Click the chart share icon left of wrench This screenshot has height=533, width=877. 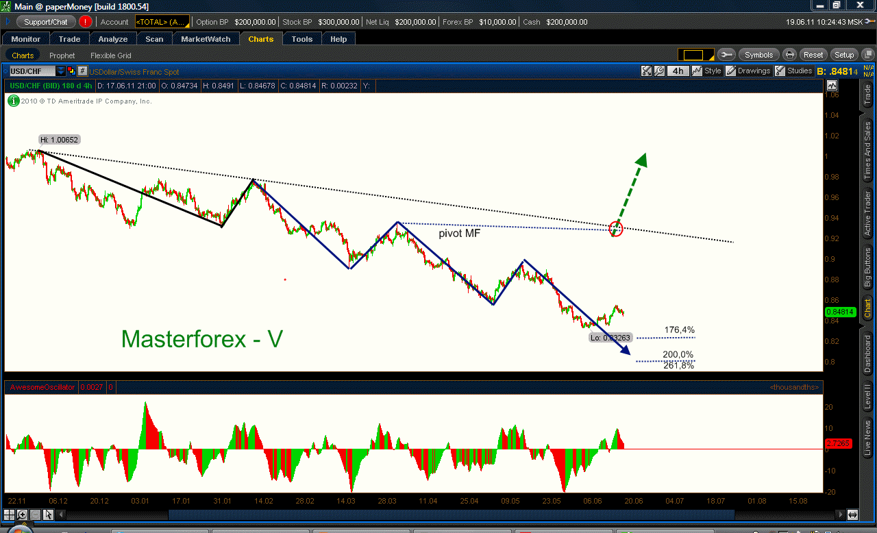[646, 71]
